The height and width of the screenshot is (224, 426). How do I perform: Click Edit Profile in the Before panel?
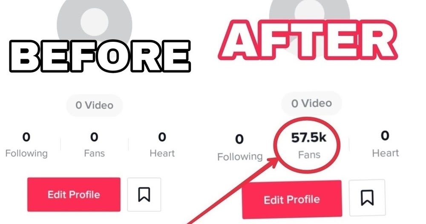(74, 194)
